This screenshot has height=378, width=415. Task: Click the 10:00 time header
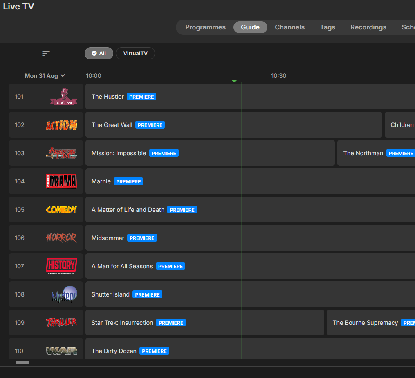94,76
